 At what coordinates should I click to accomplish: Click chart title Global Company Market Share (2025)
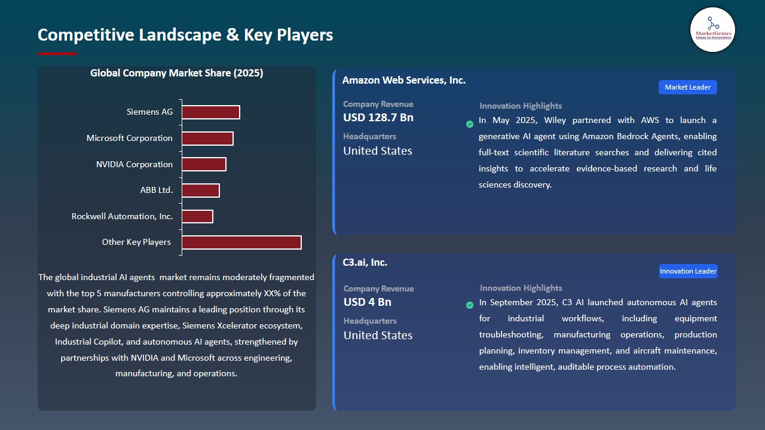(x=177, y=73)
